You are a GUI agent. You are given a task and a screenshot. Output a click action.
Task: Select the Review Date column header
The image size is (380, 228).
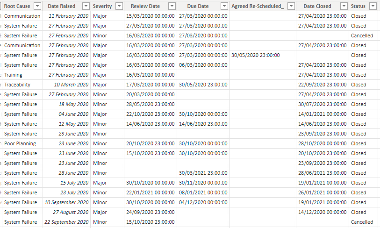(x=145, y=6)
